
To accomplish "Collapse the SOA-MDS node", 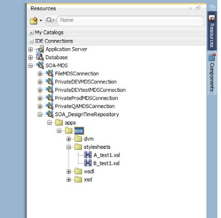I will point(30,65).
